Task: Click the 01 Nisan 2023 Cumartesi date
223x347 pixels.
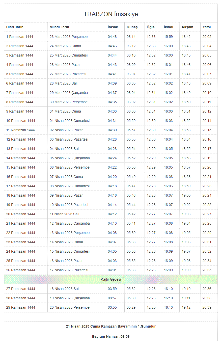Action: tap(70, 121)
